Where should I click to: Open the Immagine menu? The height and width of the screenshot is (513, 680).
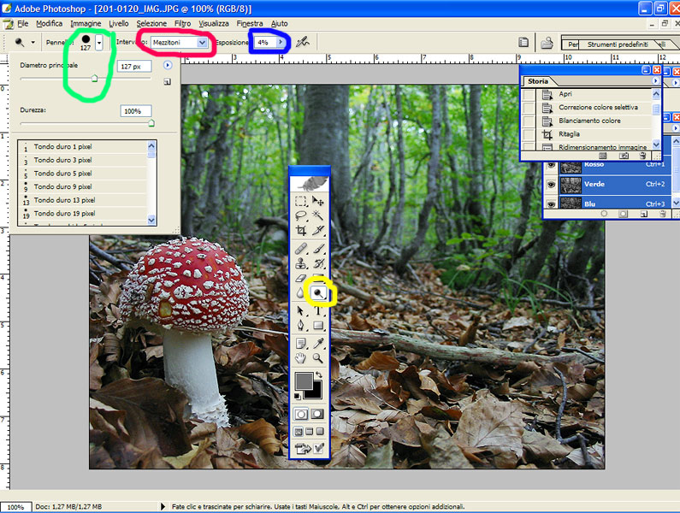click(x=86, y=23)
